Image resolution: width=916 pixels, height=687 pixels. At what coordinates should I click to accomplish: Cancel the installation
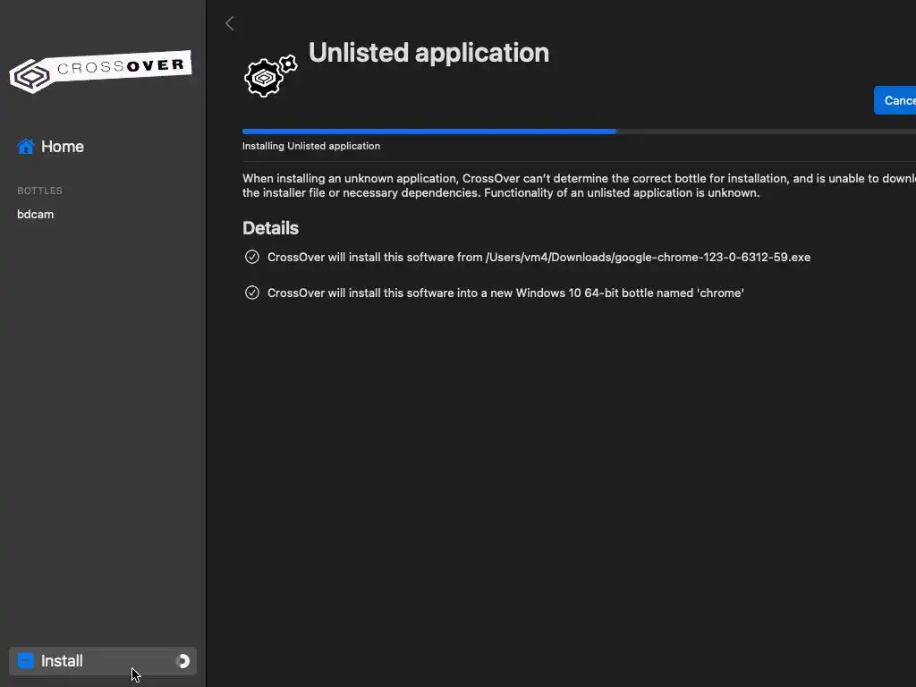897,100
